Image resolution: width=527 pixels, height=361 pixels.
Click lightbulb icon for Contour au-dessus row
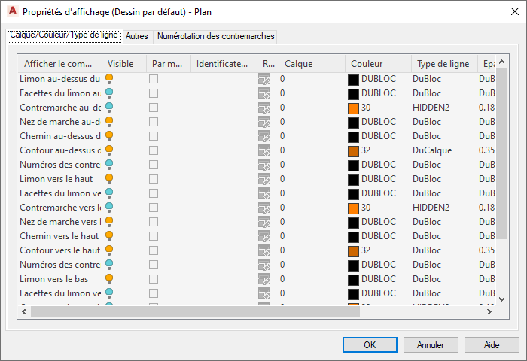(109, 150)
